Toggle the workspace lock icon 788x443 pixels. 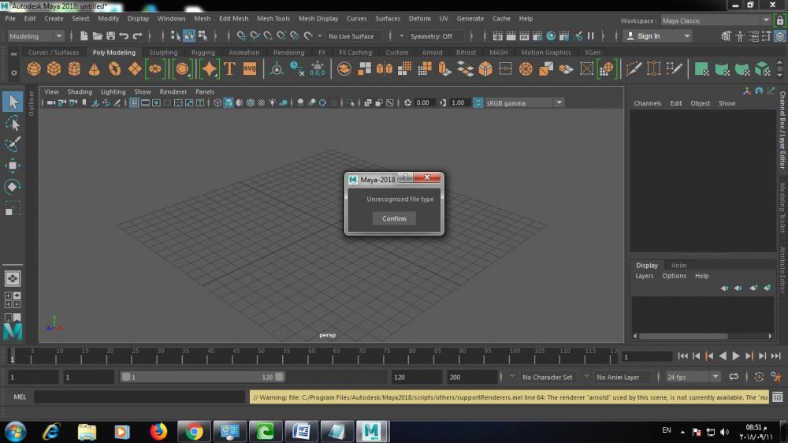pyautogui.click(x=780, y=20)
